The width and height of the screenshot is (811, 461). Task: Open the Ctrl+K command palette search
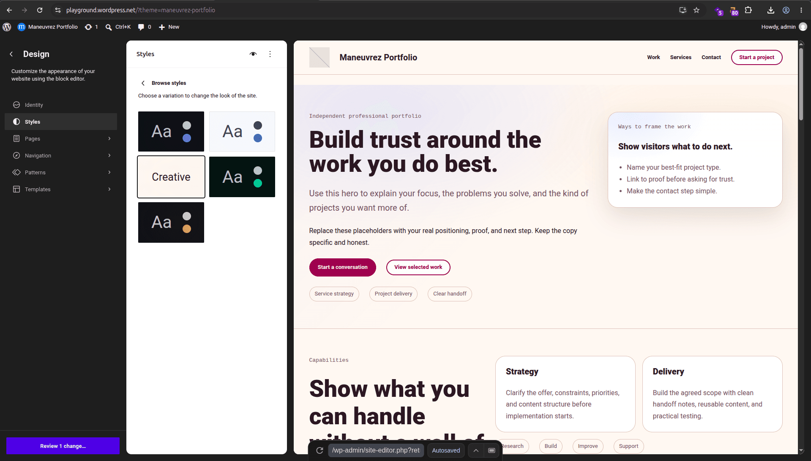point(118,27)
